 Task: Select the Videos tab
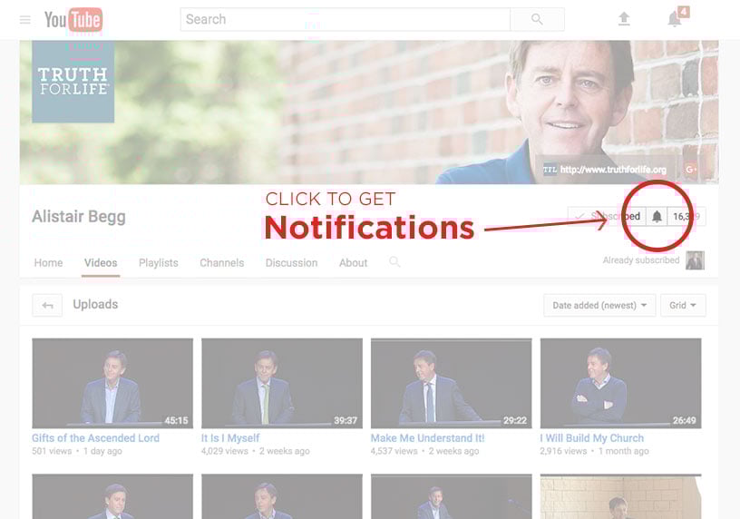[x=101, y=263]
